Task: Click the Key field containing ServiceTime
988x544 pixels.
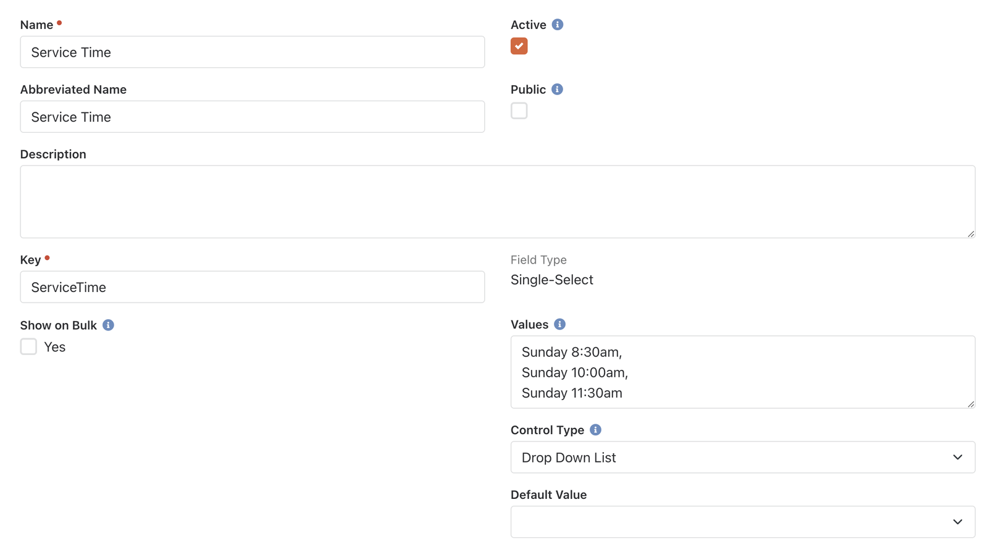Action: 252,287
